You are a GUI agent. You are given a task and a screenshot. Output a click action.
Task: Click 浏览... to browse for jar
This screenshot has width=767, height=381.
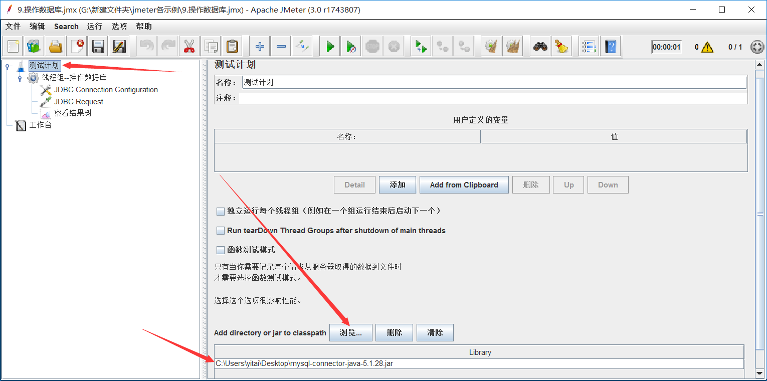tap(350, 332)
